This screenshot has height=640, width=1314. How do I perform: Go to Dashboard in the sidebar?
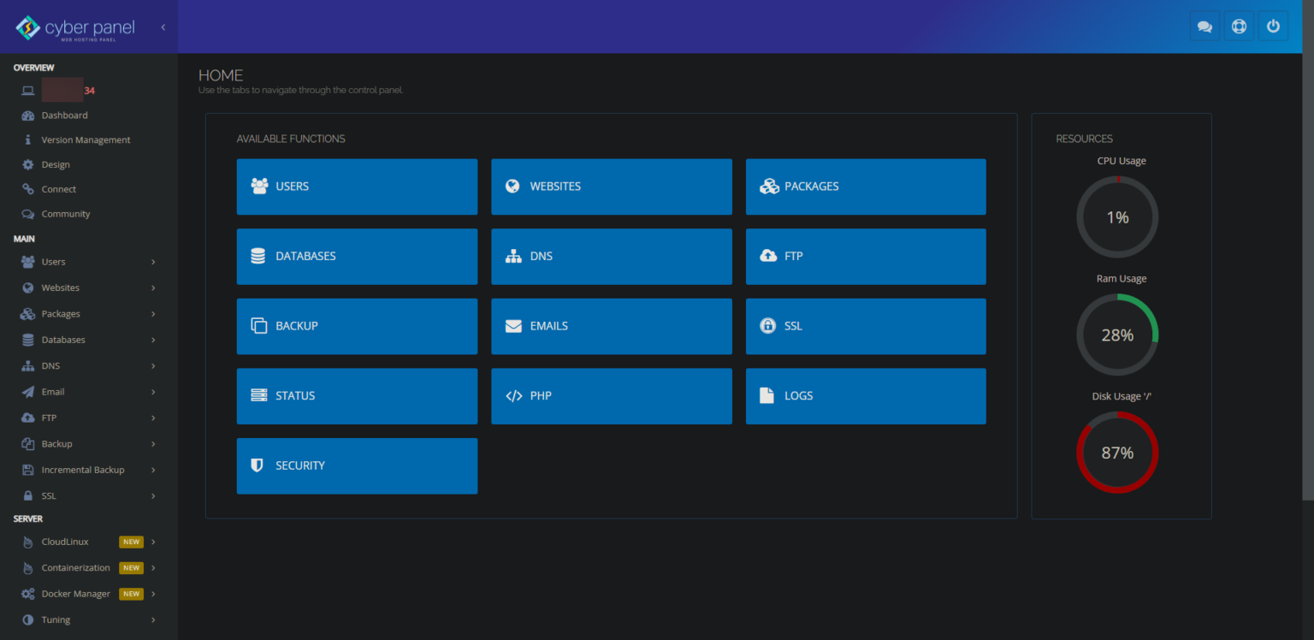point(64,116)
